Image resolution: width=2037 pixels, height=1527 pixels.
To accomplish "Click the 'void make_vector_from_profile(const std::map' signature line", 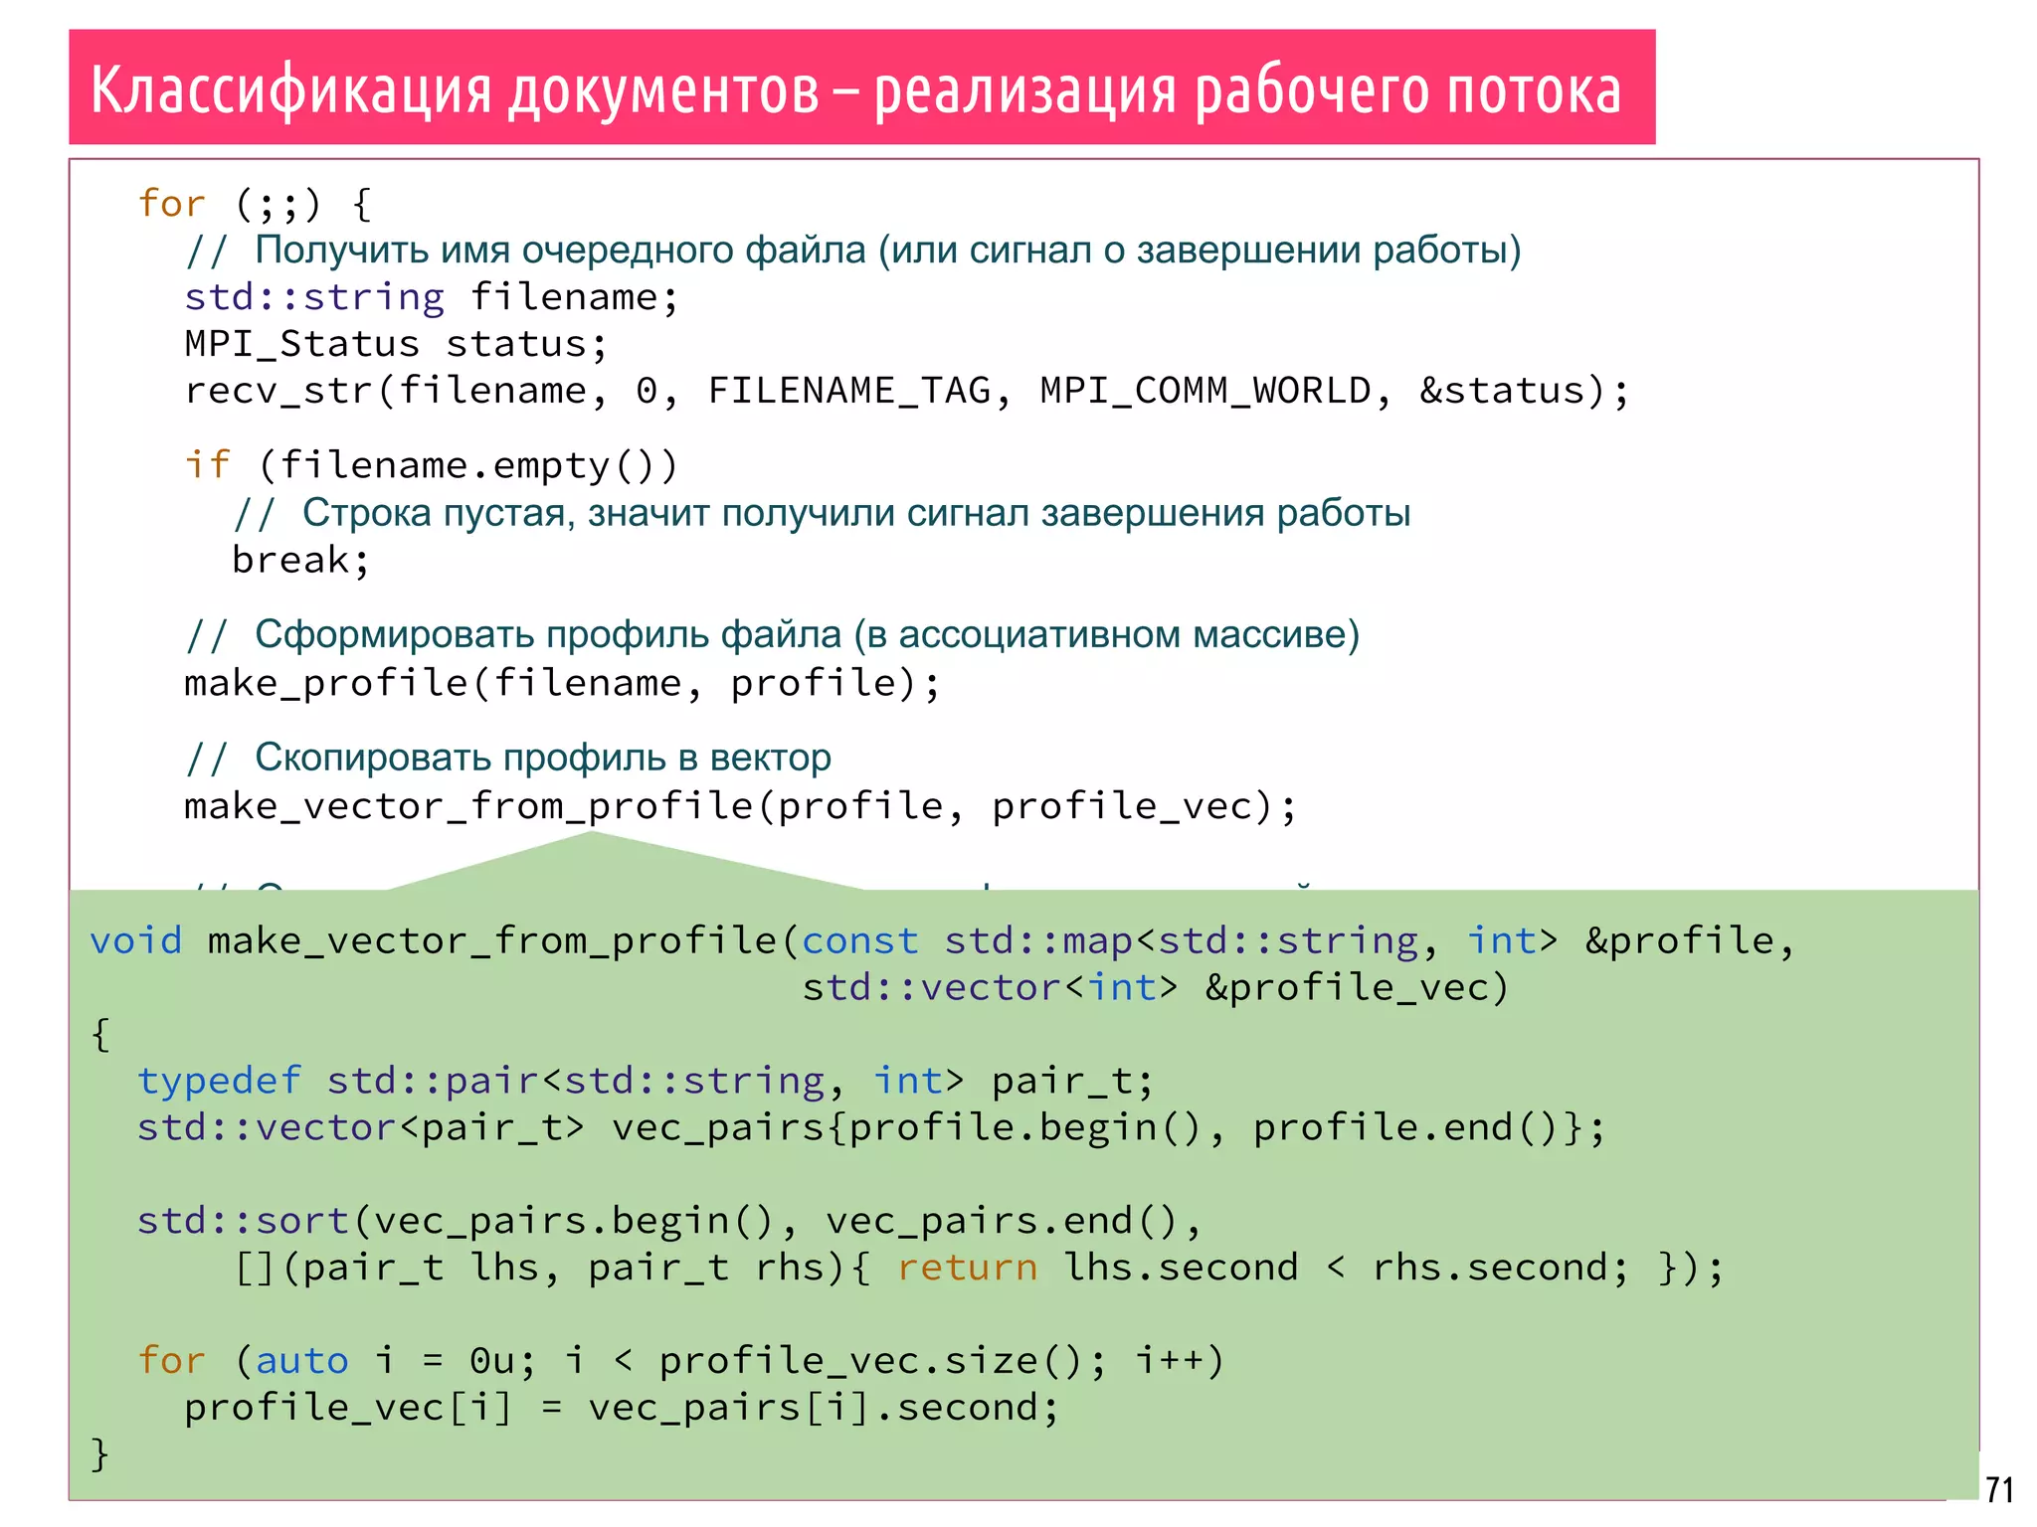I will pyautogui.click(x=942, y=940).
